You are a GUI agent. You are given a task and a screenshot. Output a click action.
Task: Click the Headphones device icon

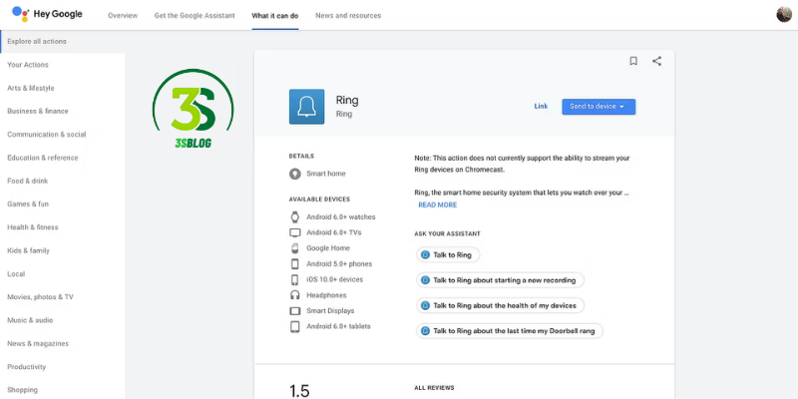(295, 295)
